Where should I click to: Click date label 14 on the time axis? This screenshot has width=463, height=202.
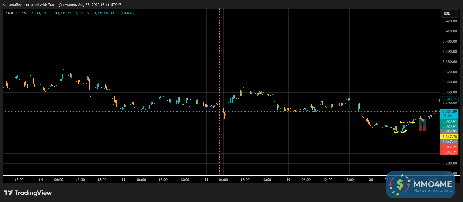41,180
